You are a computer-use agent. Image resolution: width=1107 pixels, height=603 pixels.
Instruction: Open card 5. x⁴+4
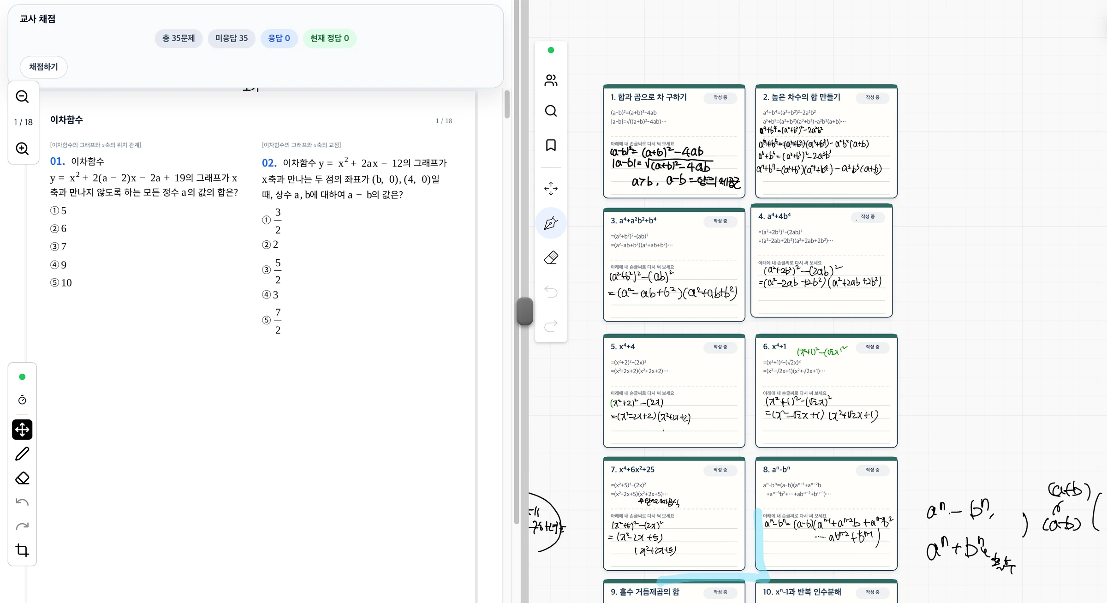(674, 391)
